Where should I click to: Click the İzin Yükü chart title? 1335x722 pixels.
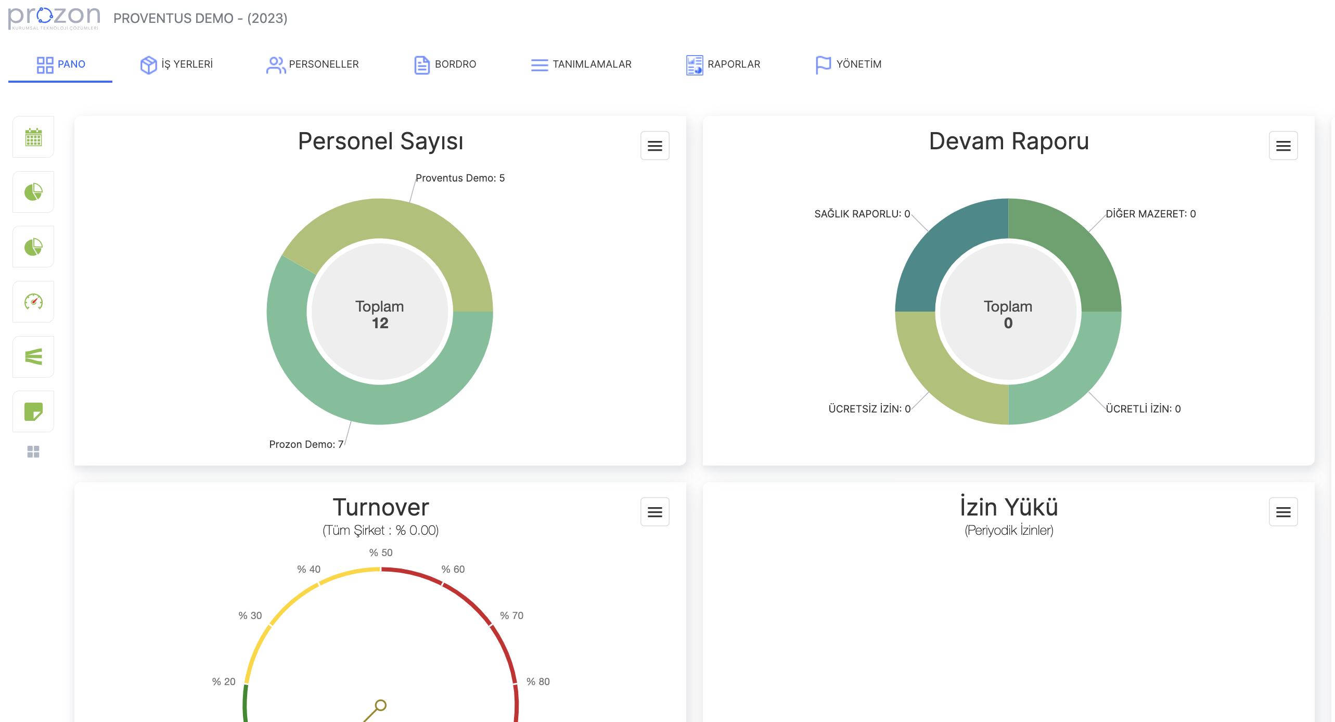coord(1009,507)
